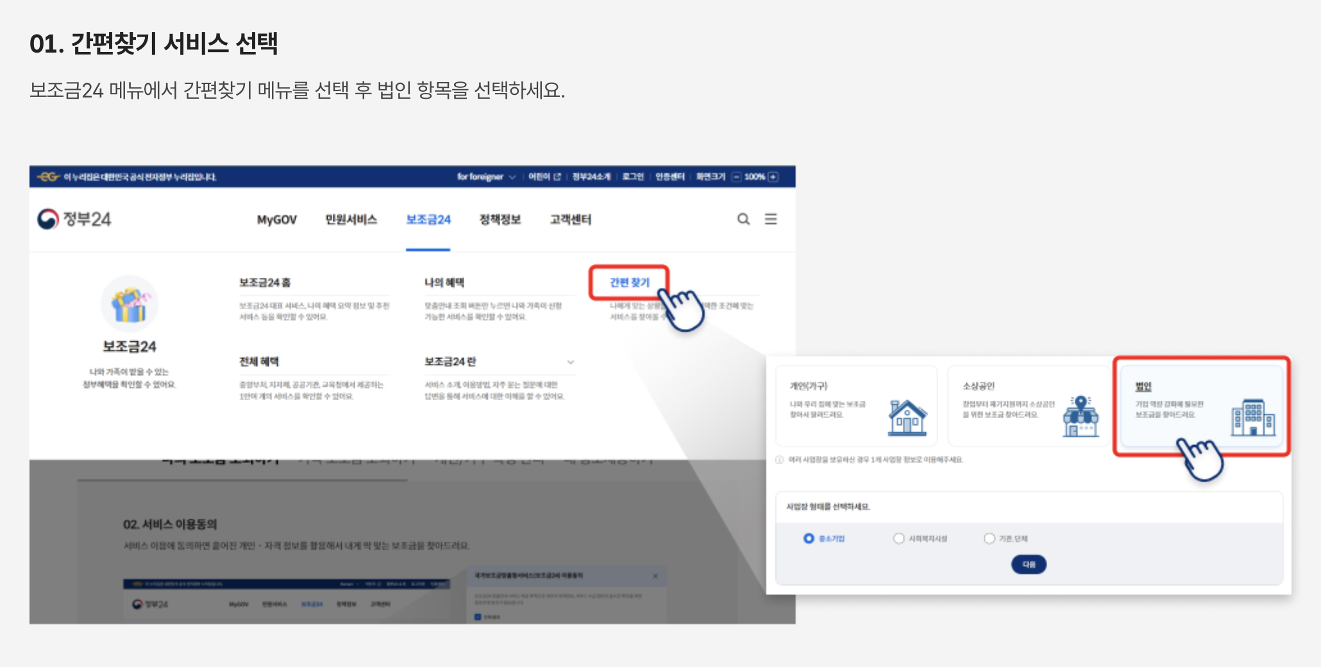Click the 나의 혜택 link

444,283
